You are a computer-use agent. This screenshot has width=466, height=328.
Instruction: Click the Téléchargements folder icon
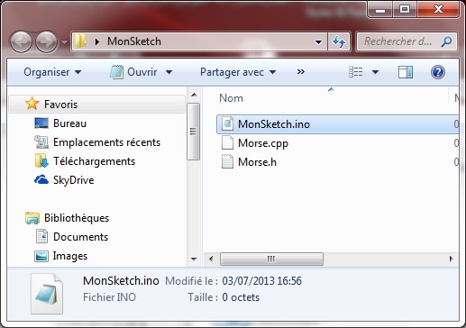tap(41, 160)
